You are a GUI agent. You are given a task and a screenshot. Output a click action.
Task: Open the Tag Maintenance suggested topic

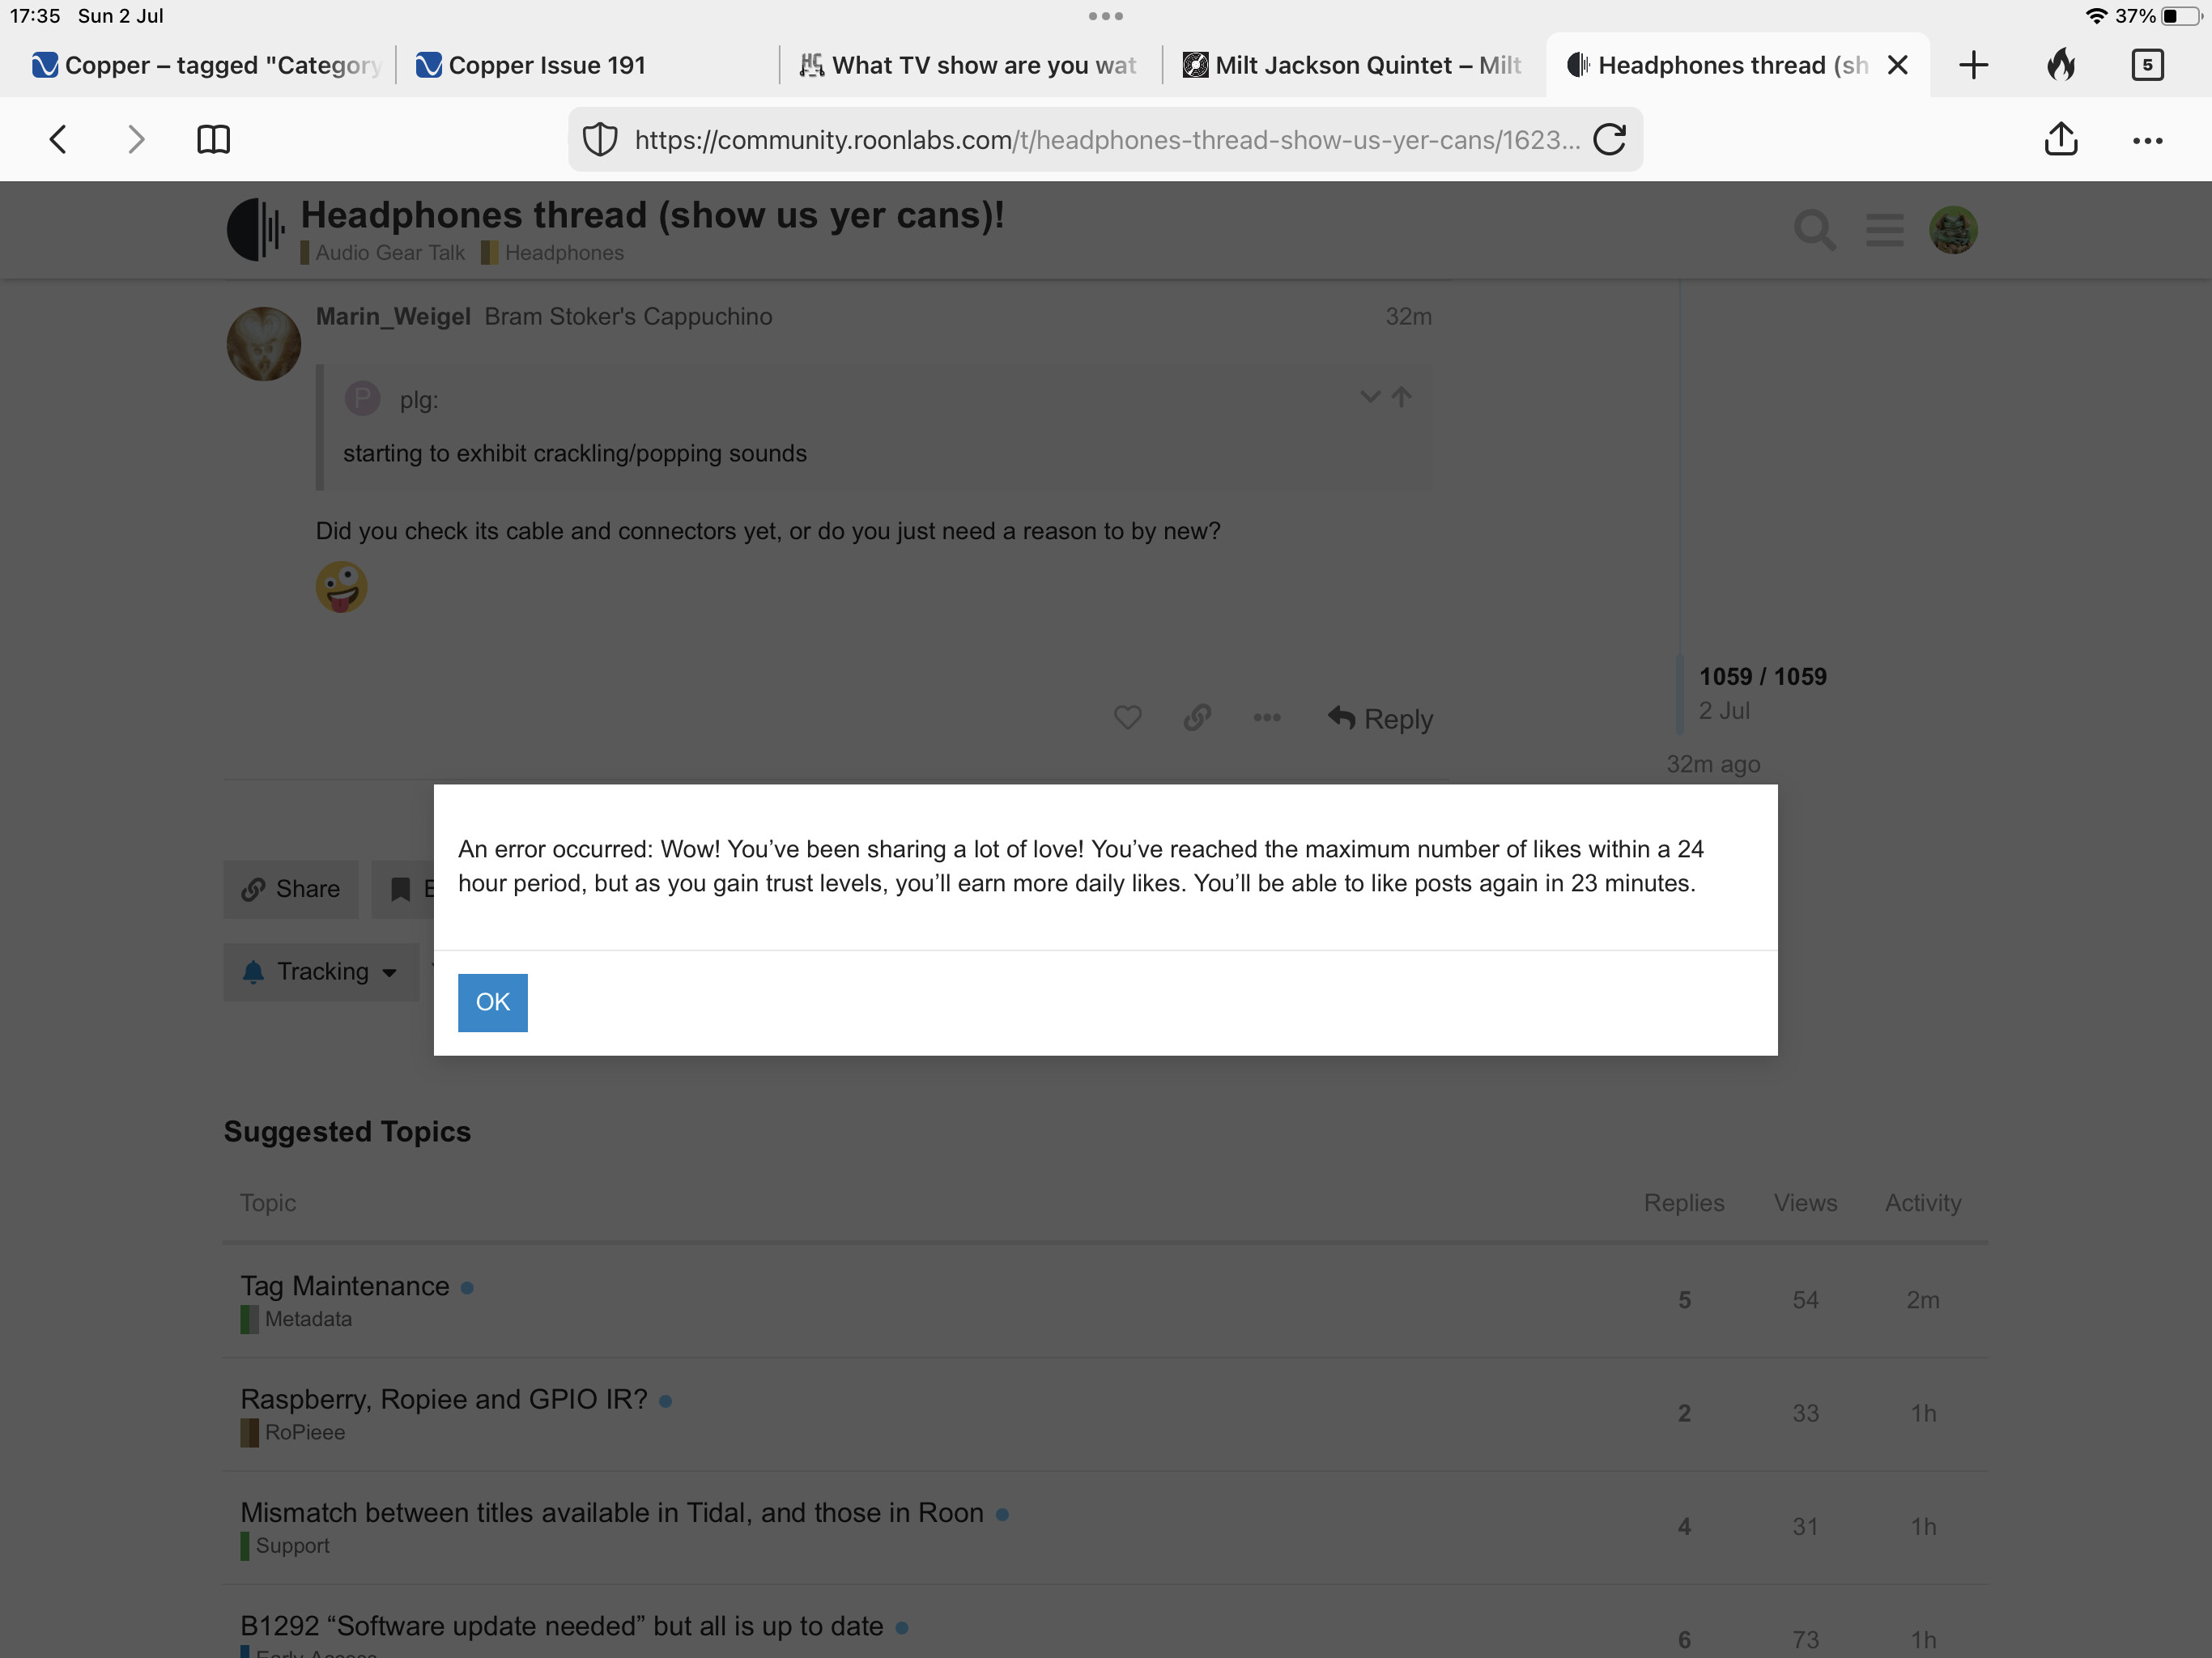(x=344, y=1286)
